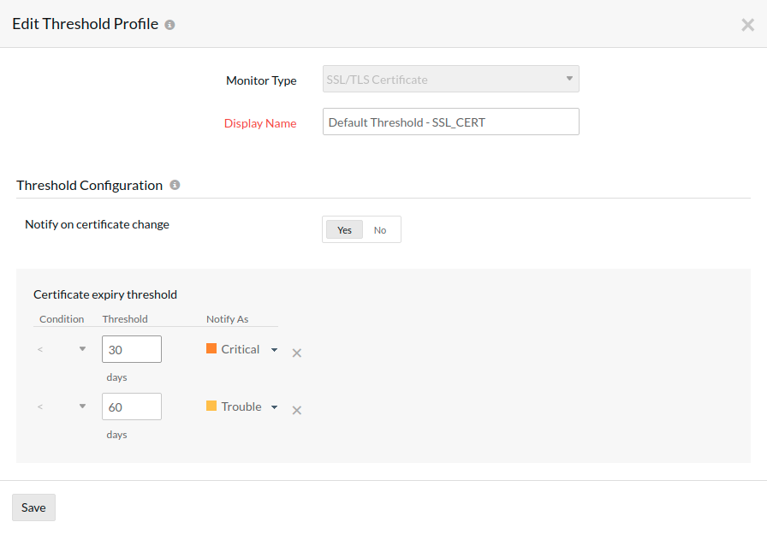Click the info icon beside Threshold Configuration
This screenshot has height=534, width=767.
point(175,185)
